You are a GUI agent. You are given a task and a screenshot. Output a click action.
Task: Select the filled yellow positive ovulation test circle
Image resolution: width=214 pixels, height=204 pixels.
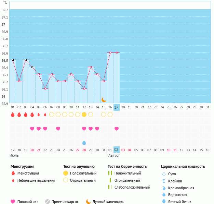[x=84, y=115]
